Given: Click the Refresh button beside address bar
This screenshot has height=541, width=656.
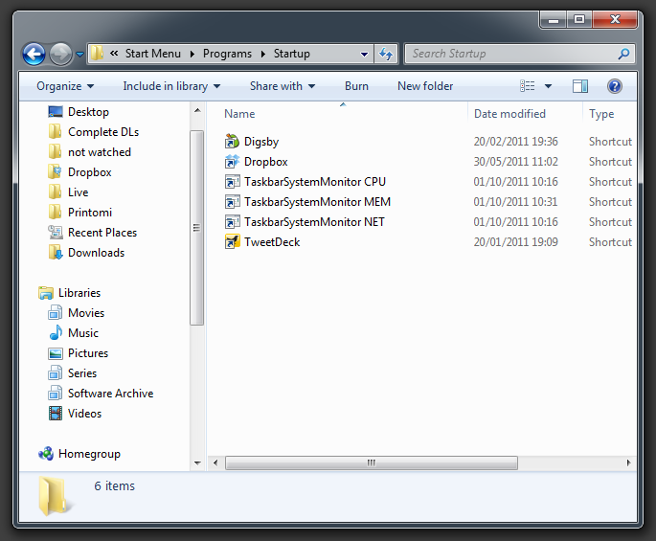Looking at the screenshot, I should pyautogui.click(x=387, y=55).
